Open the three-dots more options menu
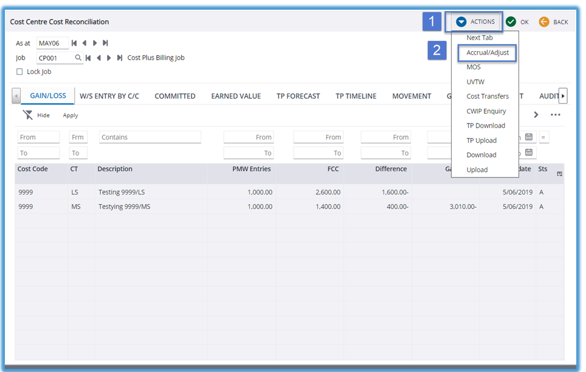The image size is (586, 372). tap(555, 115)
